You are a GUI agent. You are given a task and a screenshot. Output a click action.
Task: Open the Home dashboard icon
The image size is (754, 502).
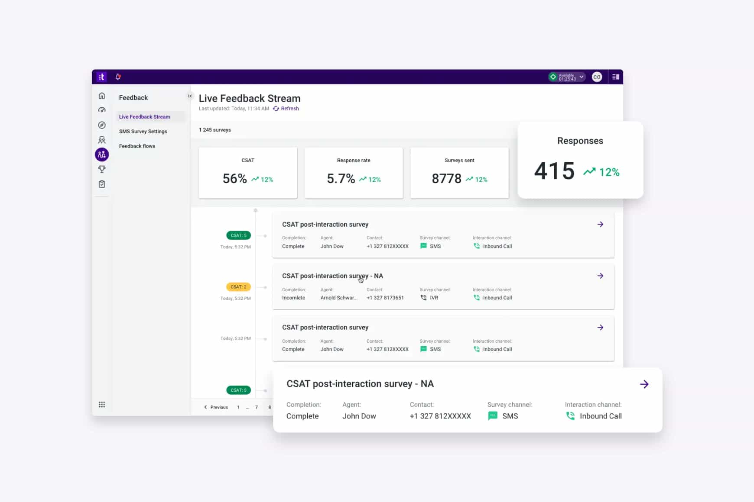point(102,95)
